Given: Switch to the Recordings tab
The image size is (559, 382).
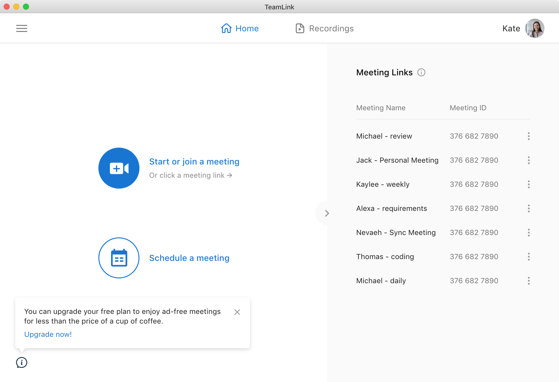Looking at the screenshot, I should click(324, 29).
